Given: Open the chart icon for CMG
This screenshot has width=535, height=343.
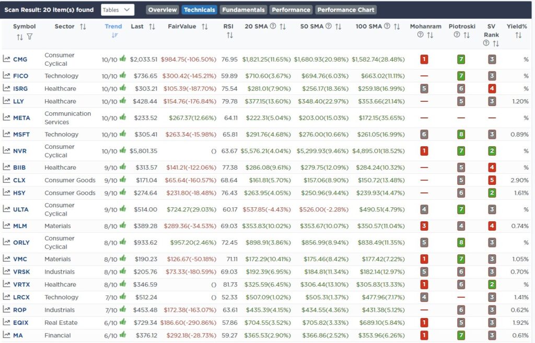Looking at the screenshot, I should point(6,58).
